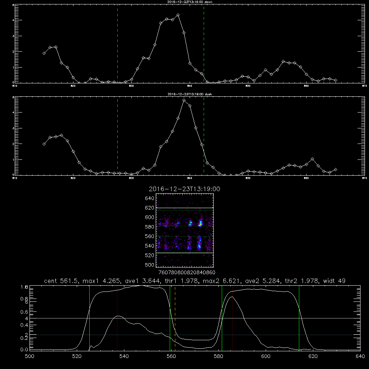Select the 'max2 6.621' statistic text
The image size is (369, 369).
(223, 281)
